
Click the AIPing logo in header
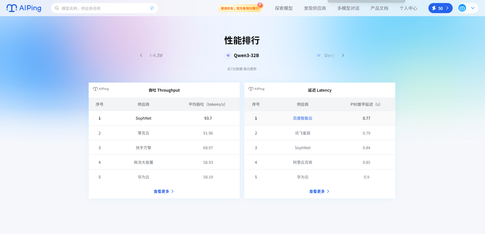tap(24, 8)
